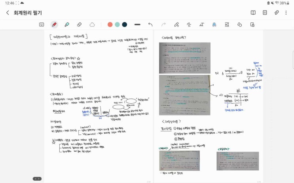Image resolution: width=294 pixels, height=183 pixels.
Task: Open the more options three-dot menu
Action: click(x=286, y=13)
